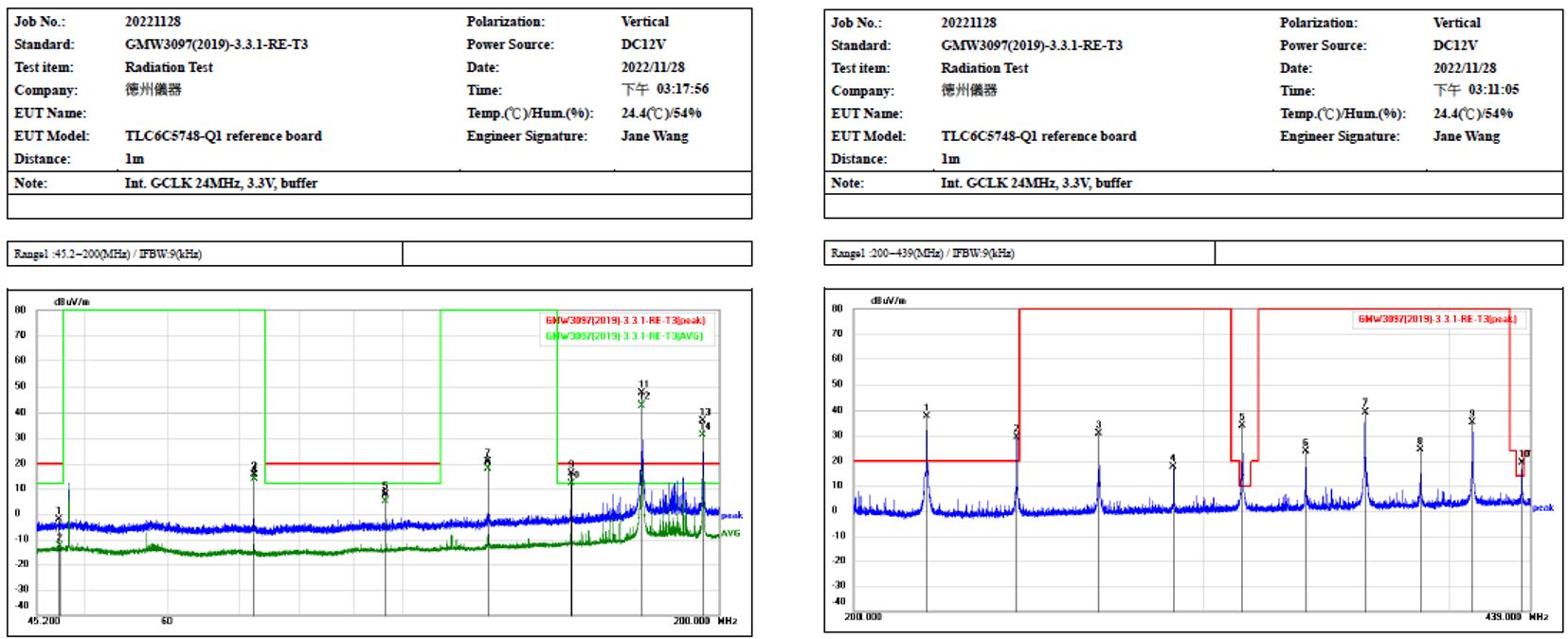1568x639 pixels.
Task: Click green AVG limit legend in left chart
Action: (625, 336)
